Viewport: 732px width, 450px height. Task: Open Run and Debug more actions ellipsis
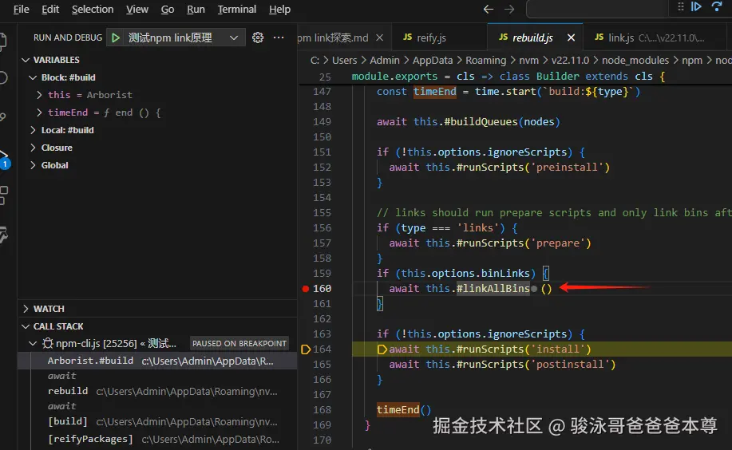[279, 37]
